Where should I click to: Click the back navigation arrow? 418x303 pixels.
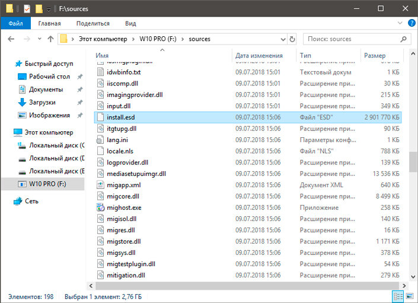coord(11,39)
